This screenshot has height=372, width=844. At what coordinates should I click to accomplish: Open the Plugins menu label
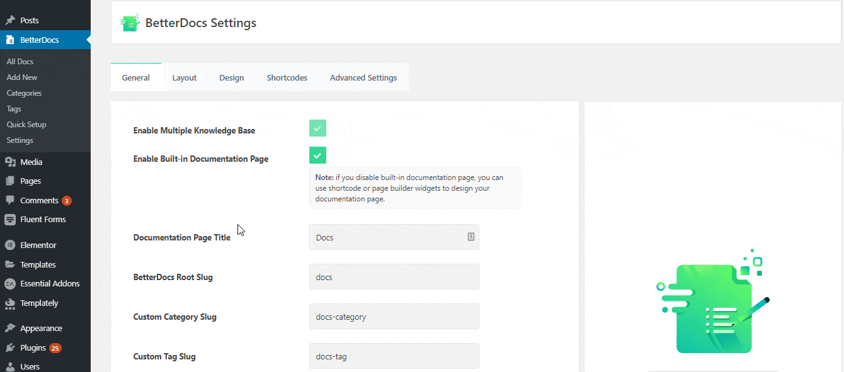[33, 347]
